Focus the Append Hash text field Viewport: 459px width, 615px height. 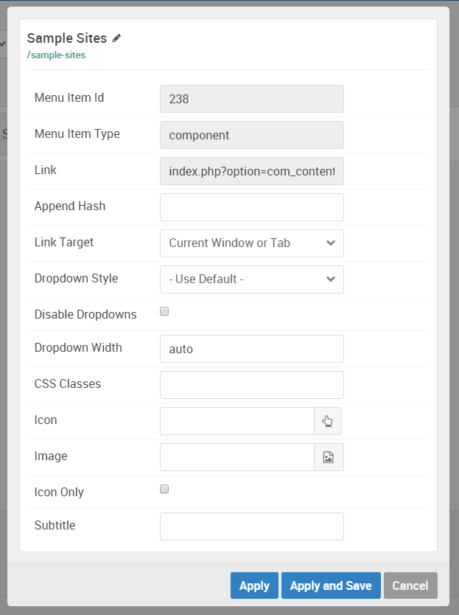pos(251,207)
